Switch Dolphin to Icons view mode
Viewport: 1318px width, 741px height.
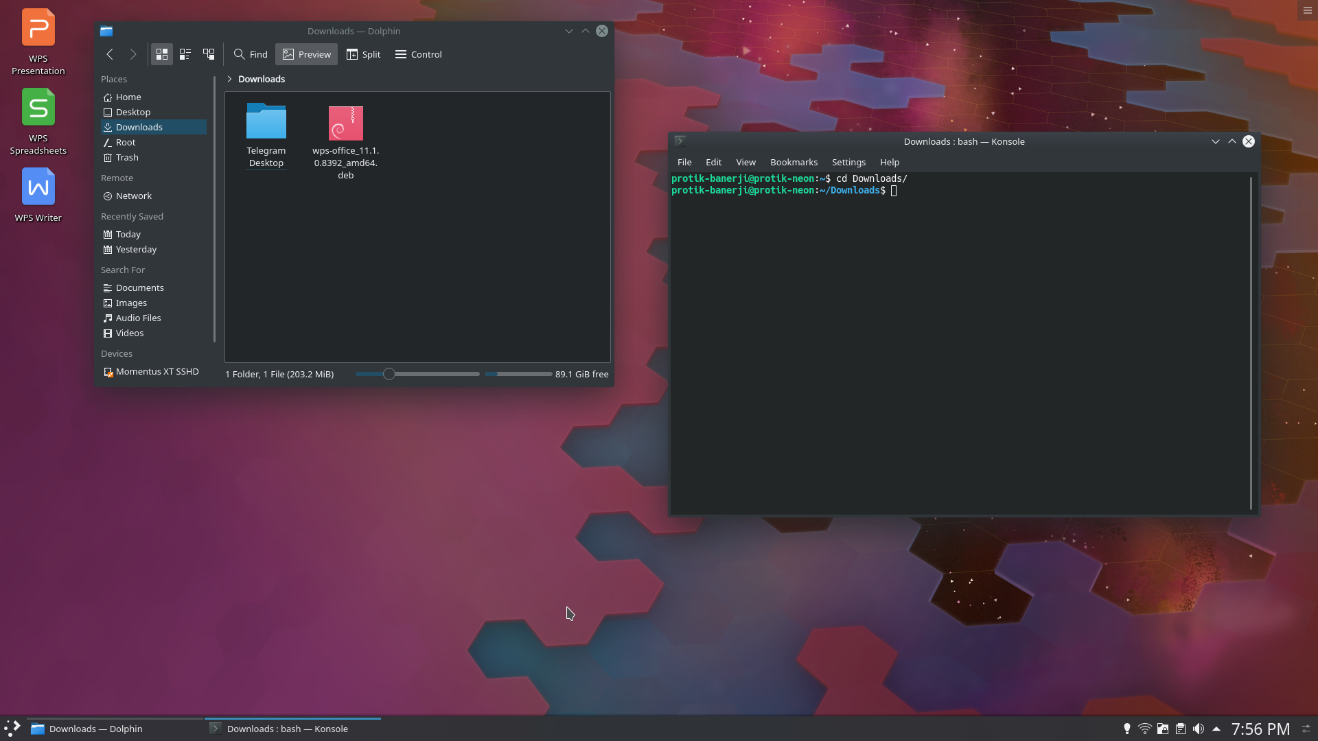(162, 54)
